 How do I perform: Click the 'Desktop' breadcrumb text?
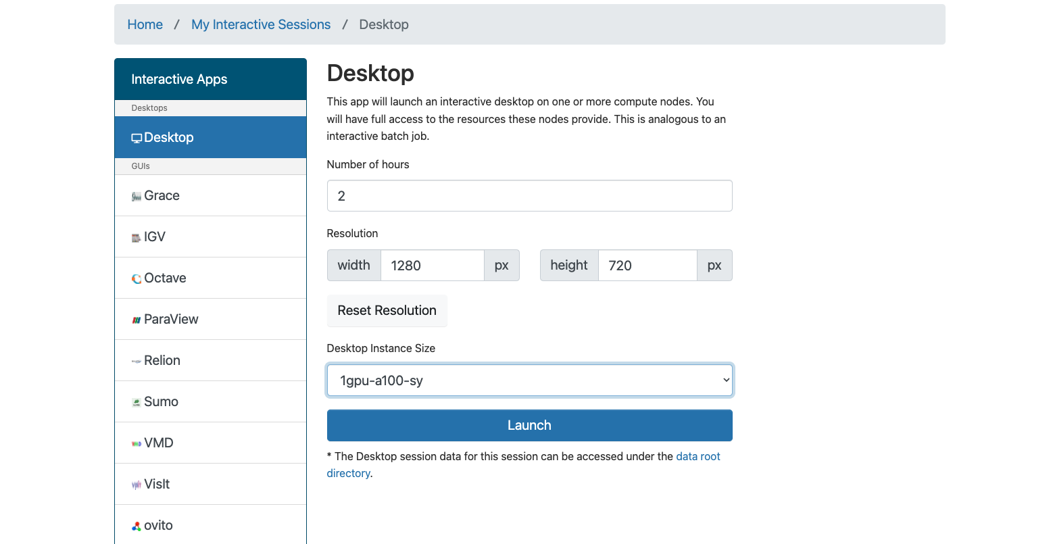384,24
